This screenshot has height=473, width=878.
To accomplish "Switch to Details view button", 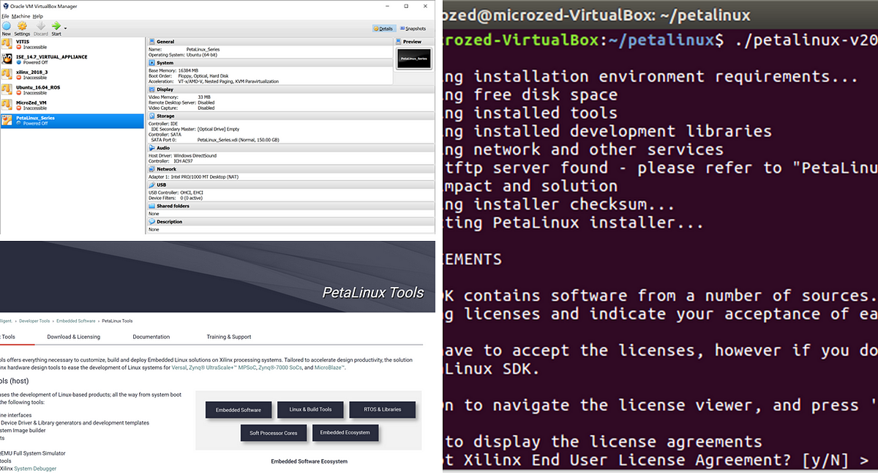I will click(383, 29).
